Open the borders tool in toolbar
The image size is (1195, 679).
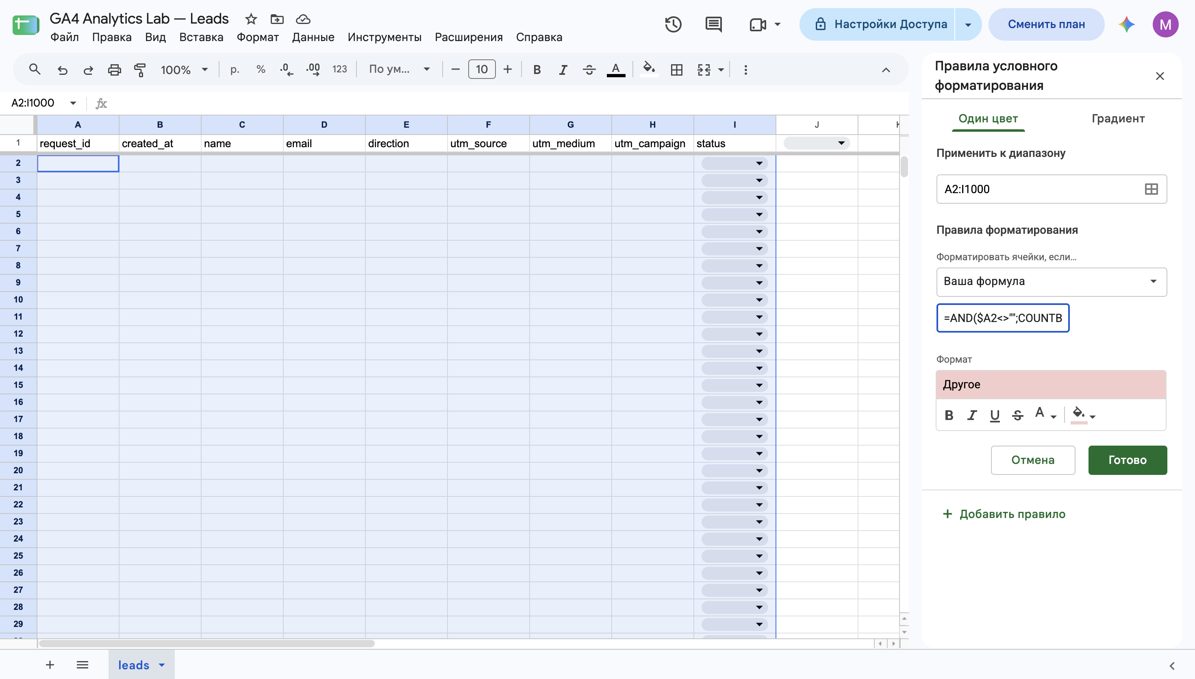click(676, 70)
